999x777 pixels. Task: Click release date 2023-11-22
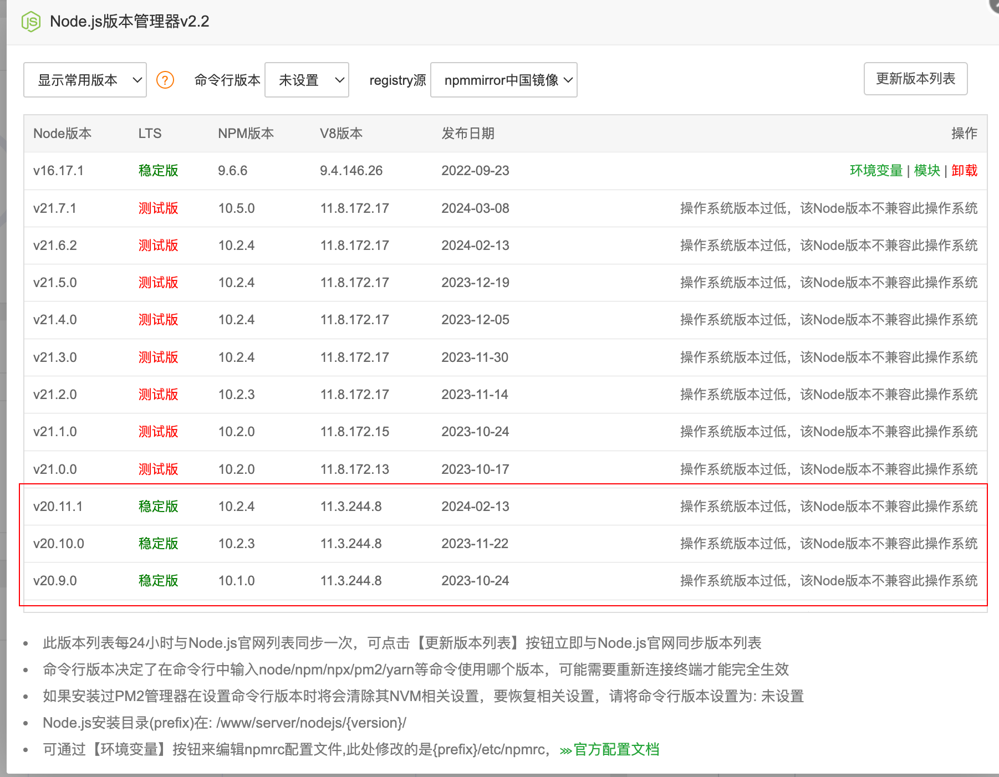(475, 544)
